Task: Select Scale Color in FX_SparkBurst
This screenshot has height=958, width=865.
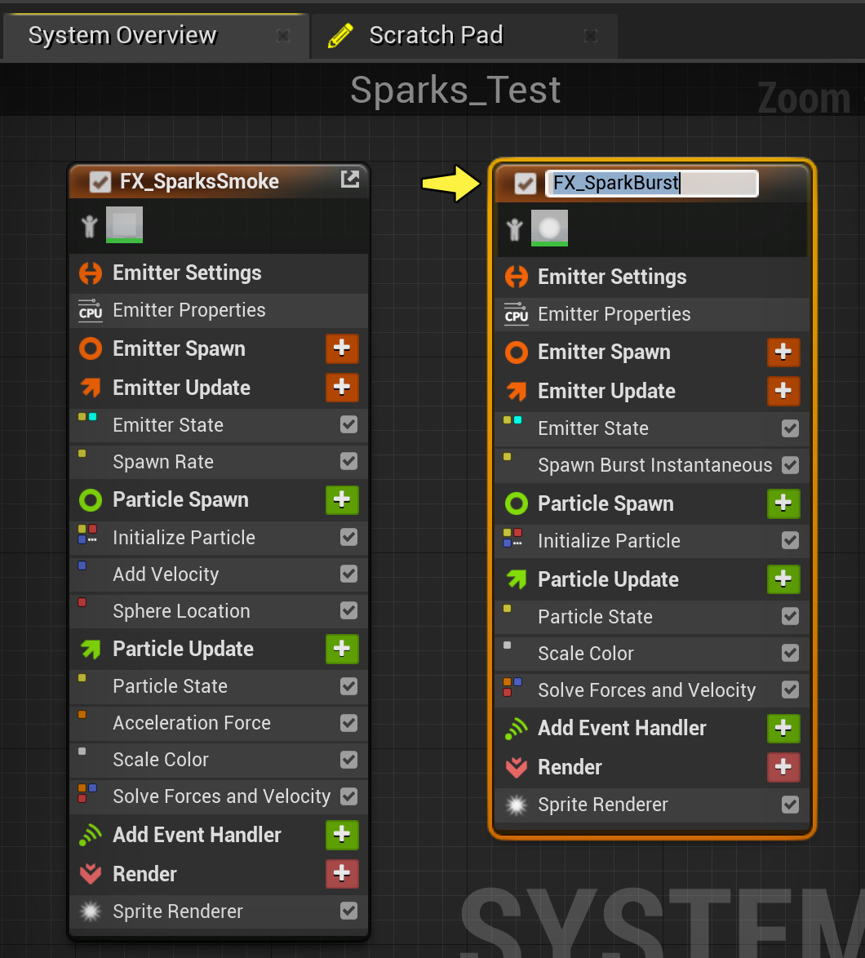Action: pyautogui.click(x=585, y=654)
